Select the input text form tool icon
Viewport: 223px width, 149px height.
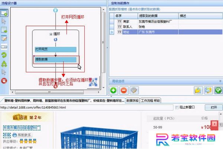click(x=4, y=38)
